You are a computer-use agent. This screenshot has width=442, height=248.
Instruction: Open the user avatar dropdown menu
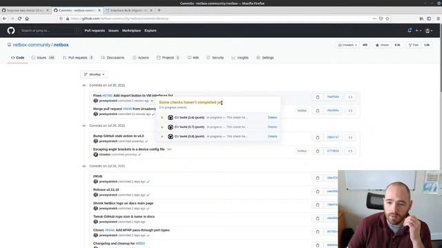429,30
